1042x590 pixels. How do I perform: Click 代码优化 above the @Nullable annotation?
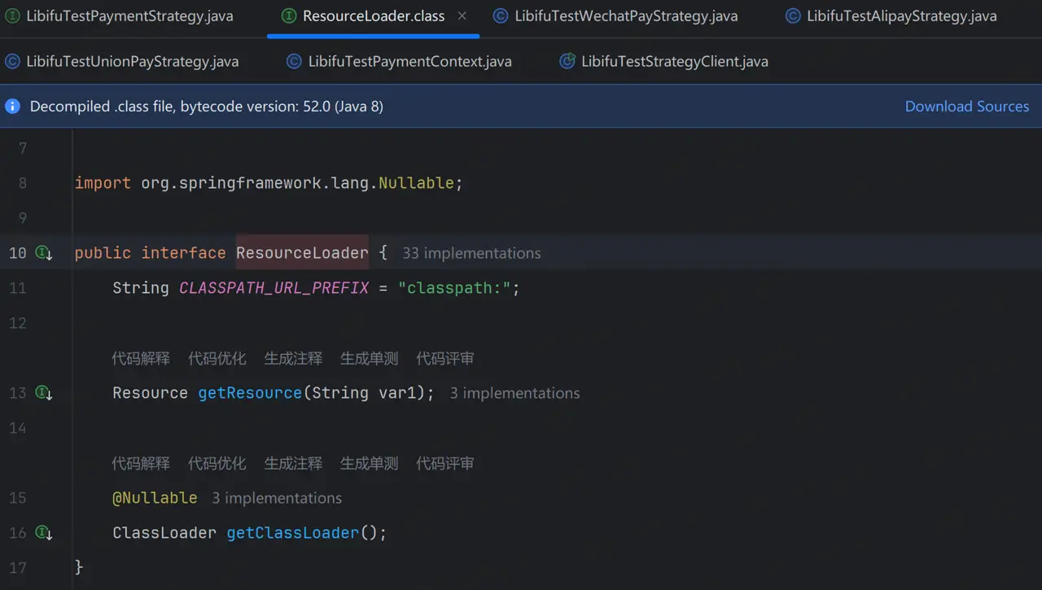coord(217,463)
